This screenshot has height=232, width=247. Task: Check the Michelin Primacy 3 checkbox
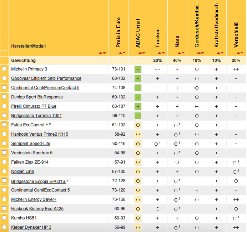tap(4, 69)
